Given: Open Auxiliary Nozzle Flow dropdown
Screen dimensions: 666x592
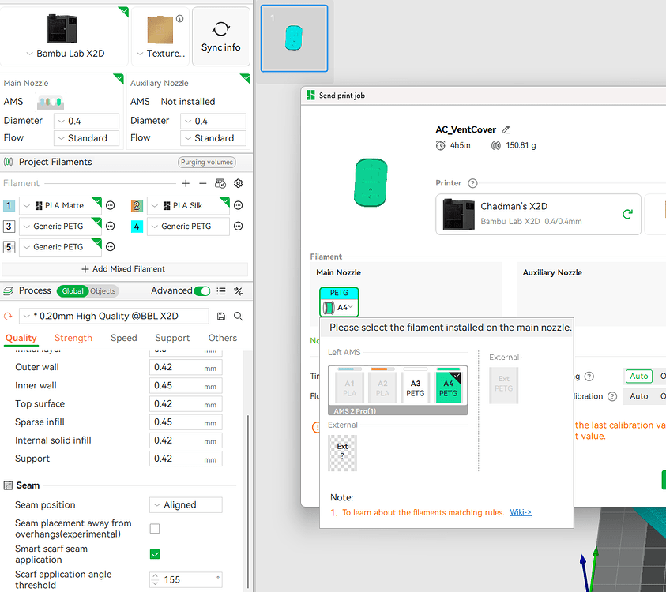Looking at the screenshot, I should pyautogui.click(x=213, y=138).
